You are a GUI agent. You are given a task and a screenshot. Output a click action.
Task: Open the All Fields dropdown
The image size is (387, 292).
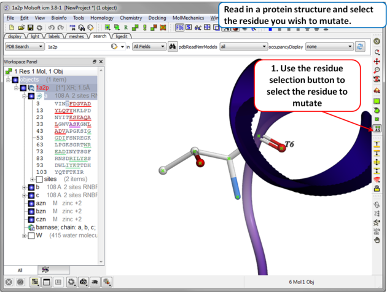[x=149, y=47]
